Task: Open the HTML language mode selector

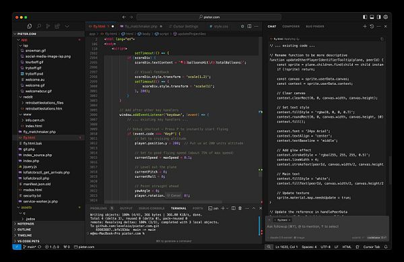Action: pyautogui.click(x=347, y=247)
